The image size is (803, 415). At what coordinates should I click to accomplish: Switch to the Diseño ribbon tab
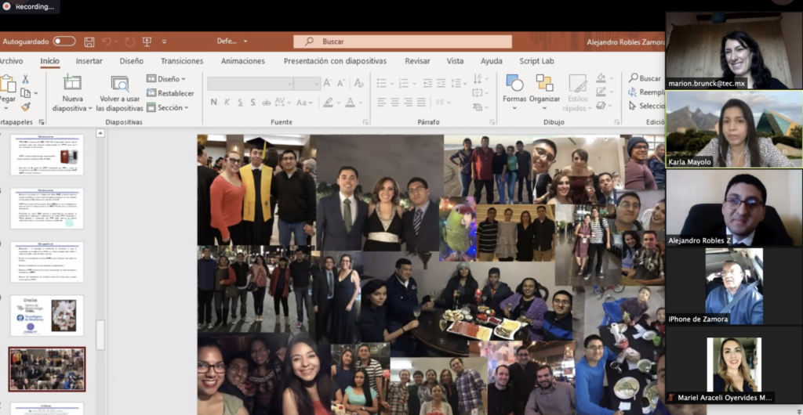[x=132, y=61]
